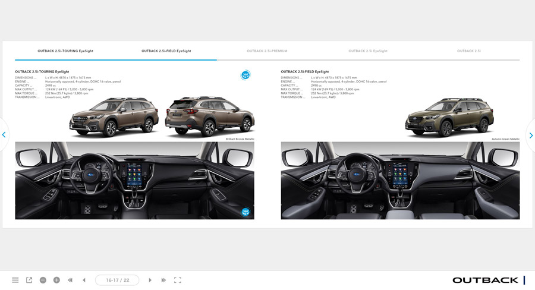Switch to the OUTBACK 2.5i EyeSight tab
The height and width of the screenshot is (290, 535).
[368, 51]
